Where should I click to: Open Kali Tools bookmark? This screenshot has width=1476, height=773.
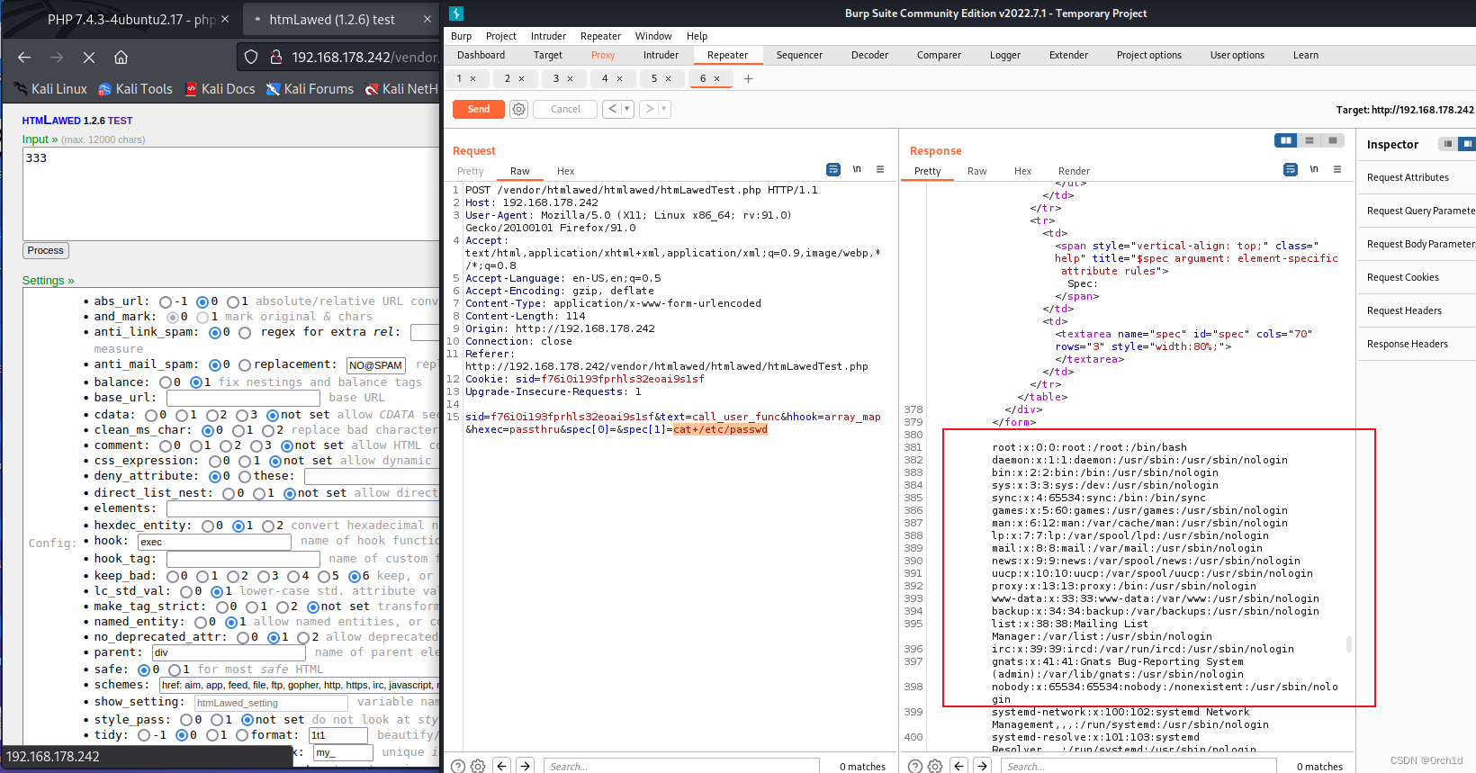(135, 89)
